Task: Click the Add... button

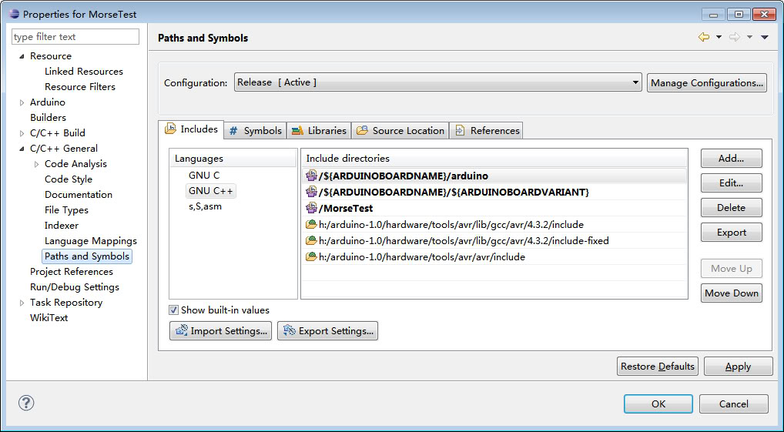Action: pyautogui.click(x=731, y=159)
